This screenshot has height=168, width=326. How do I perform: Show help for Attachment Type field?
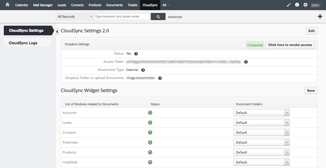143,70
